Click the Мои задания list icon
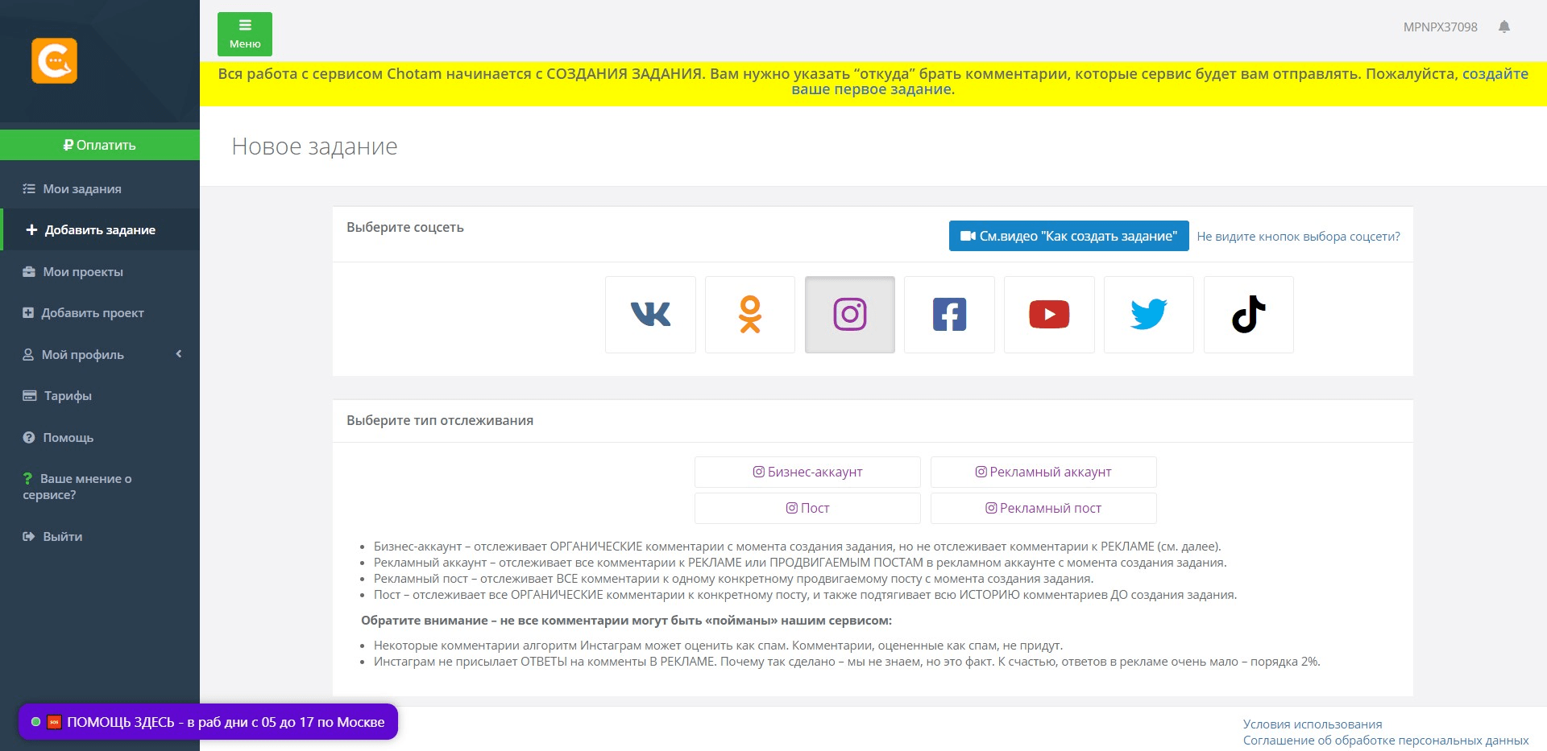The height and width of the screenshot is (751, 1547). (29, 188)
